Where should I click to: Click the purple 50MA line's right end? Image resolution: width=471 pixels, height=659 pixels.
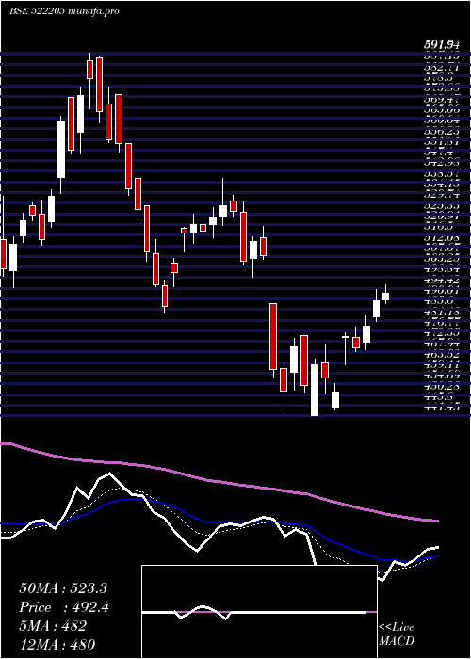pos(436,521)
